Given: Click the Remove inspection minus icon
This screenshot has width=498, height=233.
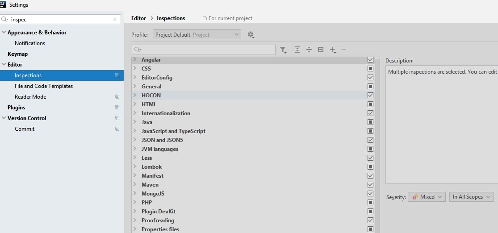Looking at the screenshot, I should [343, 50].
